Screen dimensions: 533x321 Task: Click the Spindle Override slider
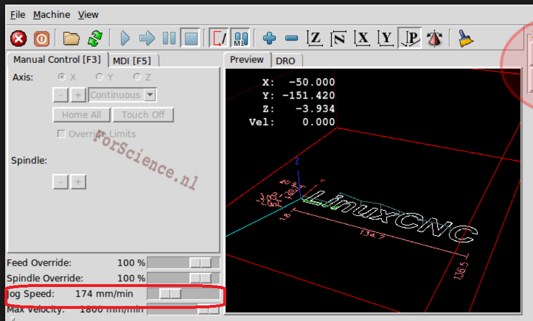pos(183,278)
